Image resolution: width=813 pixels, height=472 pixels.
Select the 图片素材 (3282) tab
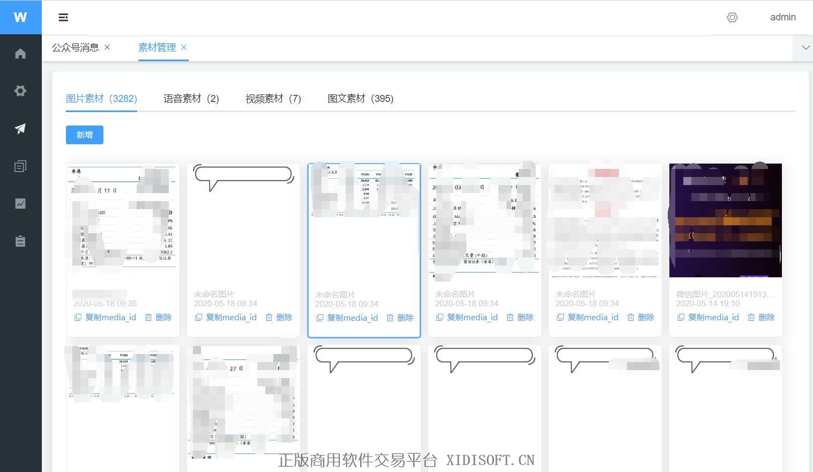click(101, 99)
